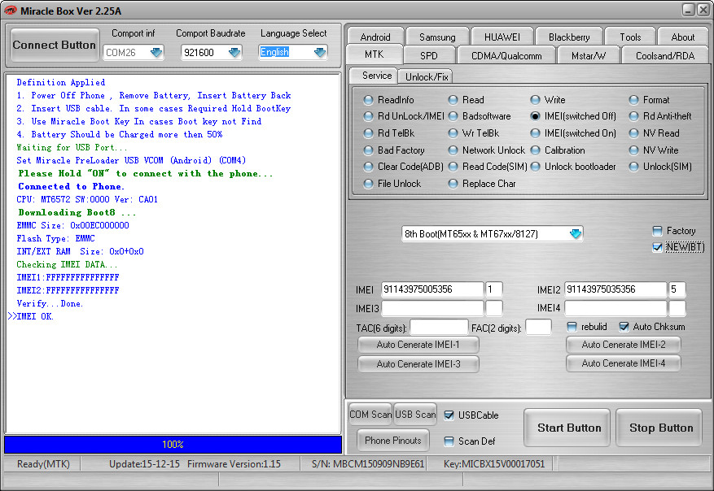Select the Bad Factory radio option

(x=394, y=150)
